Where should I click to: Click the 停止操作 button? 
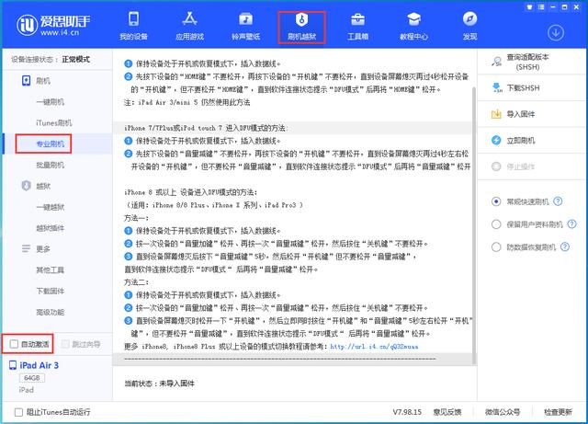[513, 166]
